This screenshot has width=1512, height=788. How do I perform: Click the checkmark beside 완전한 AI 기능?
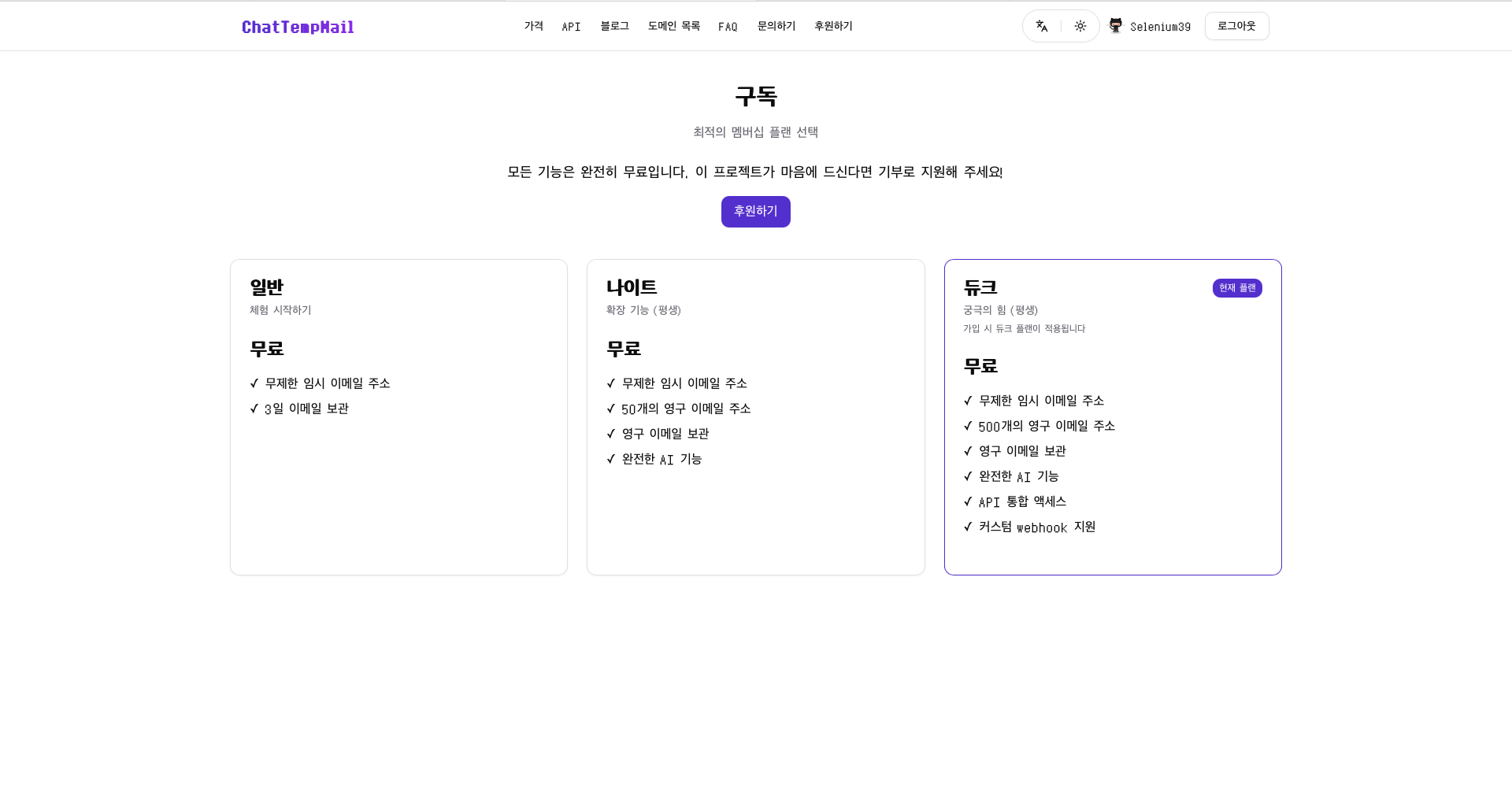tap(612, 459)
